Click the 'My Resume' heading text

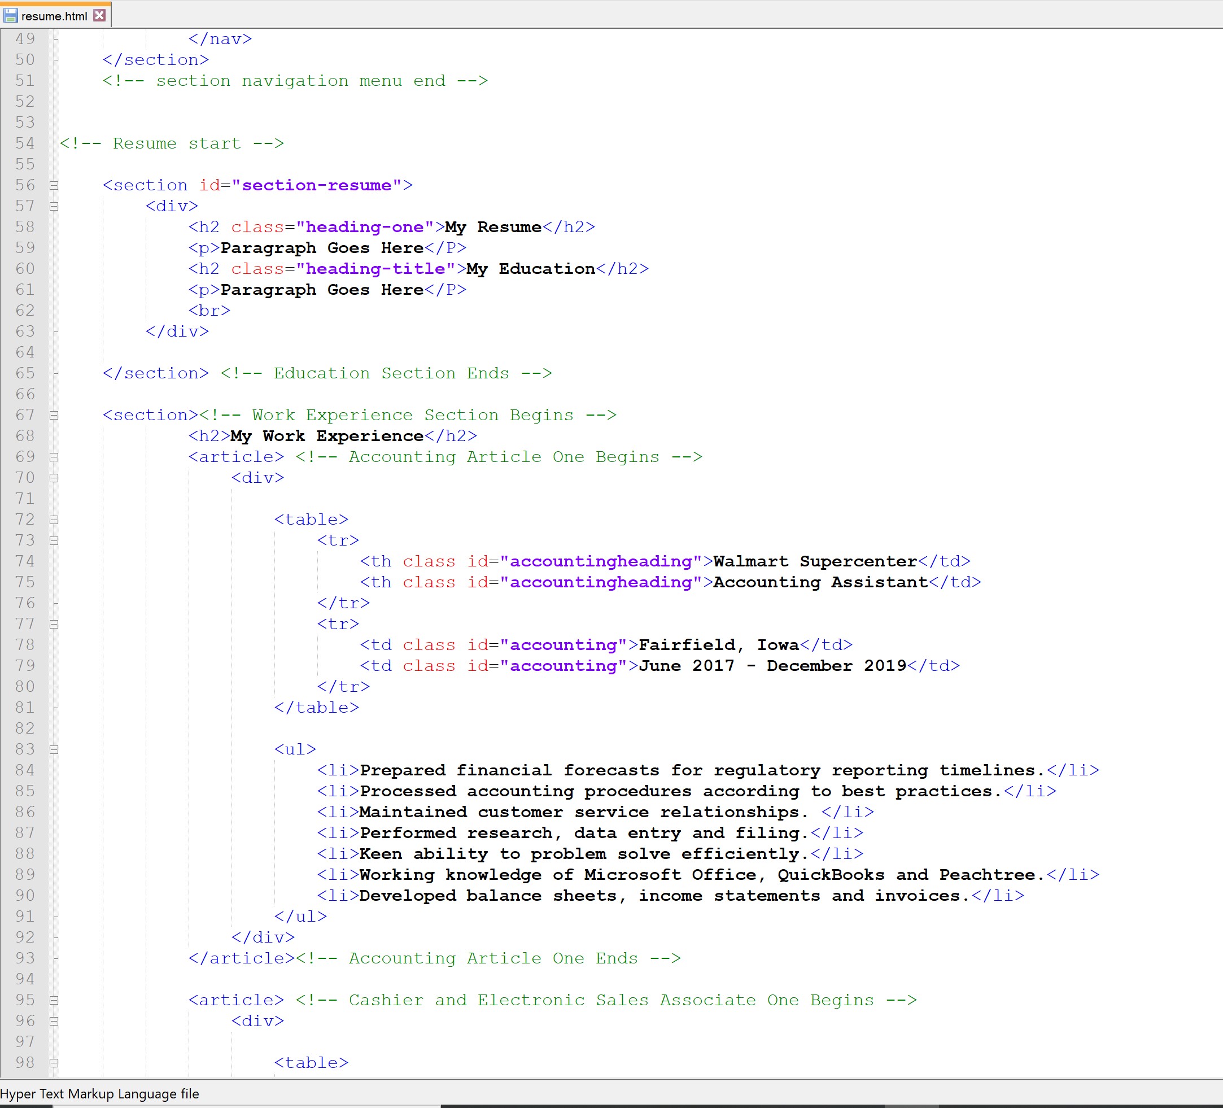(493, 227)
